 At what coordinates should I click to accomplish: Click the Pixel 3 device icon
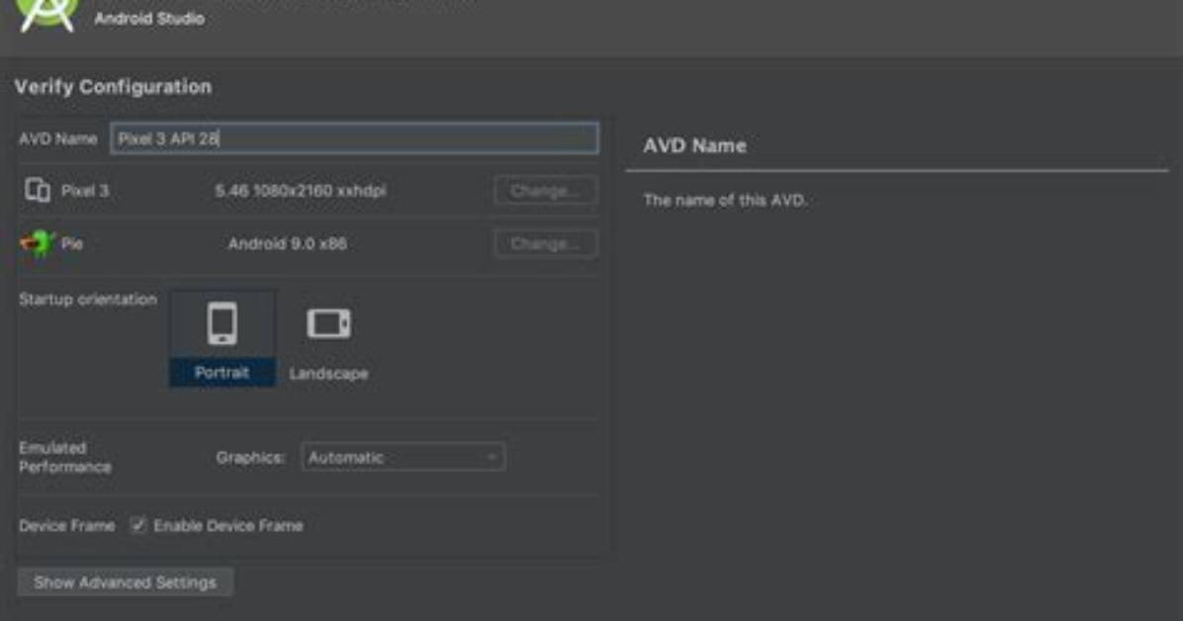coord(37,190)
